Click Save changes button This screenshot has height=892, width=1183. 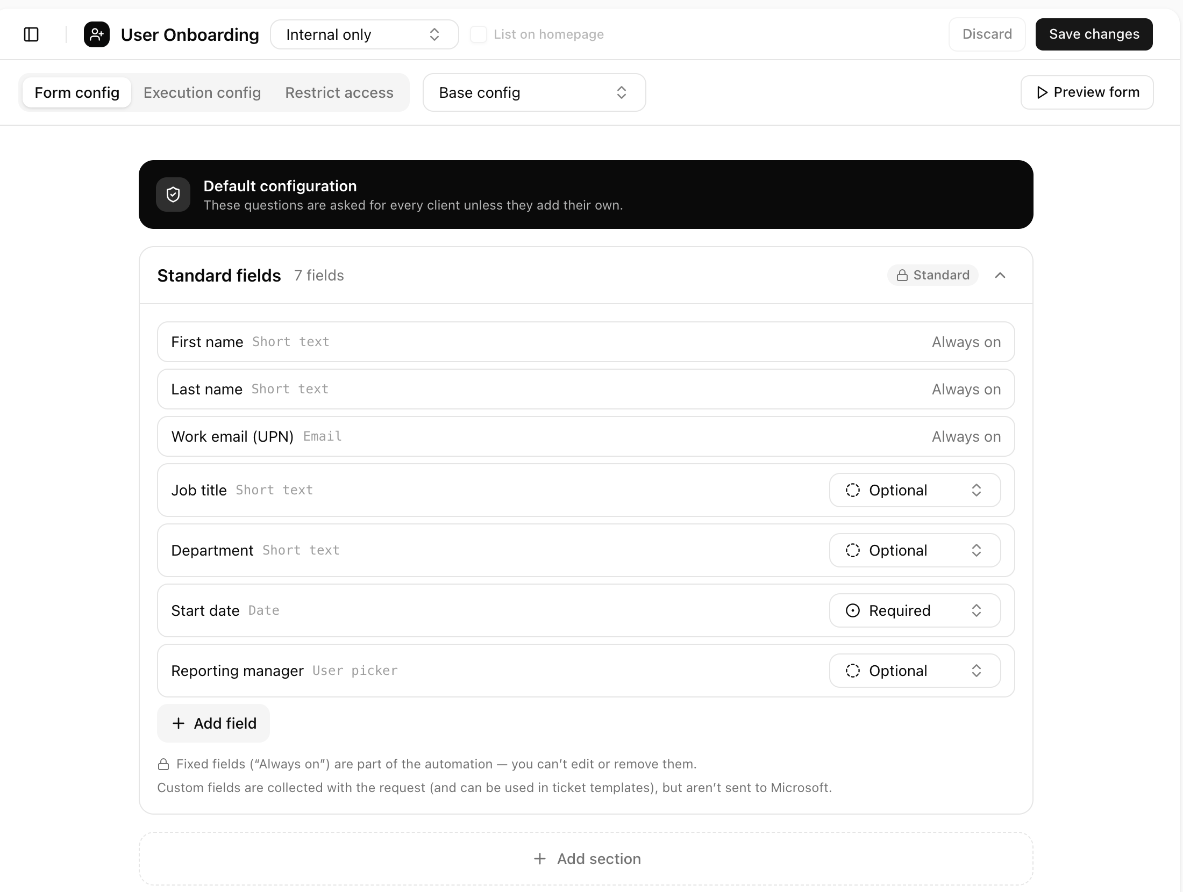point(1094,34)
